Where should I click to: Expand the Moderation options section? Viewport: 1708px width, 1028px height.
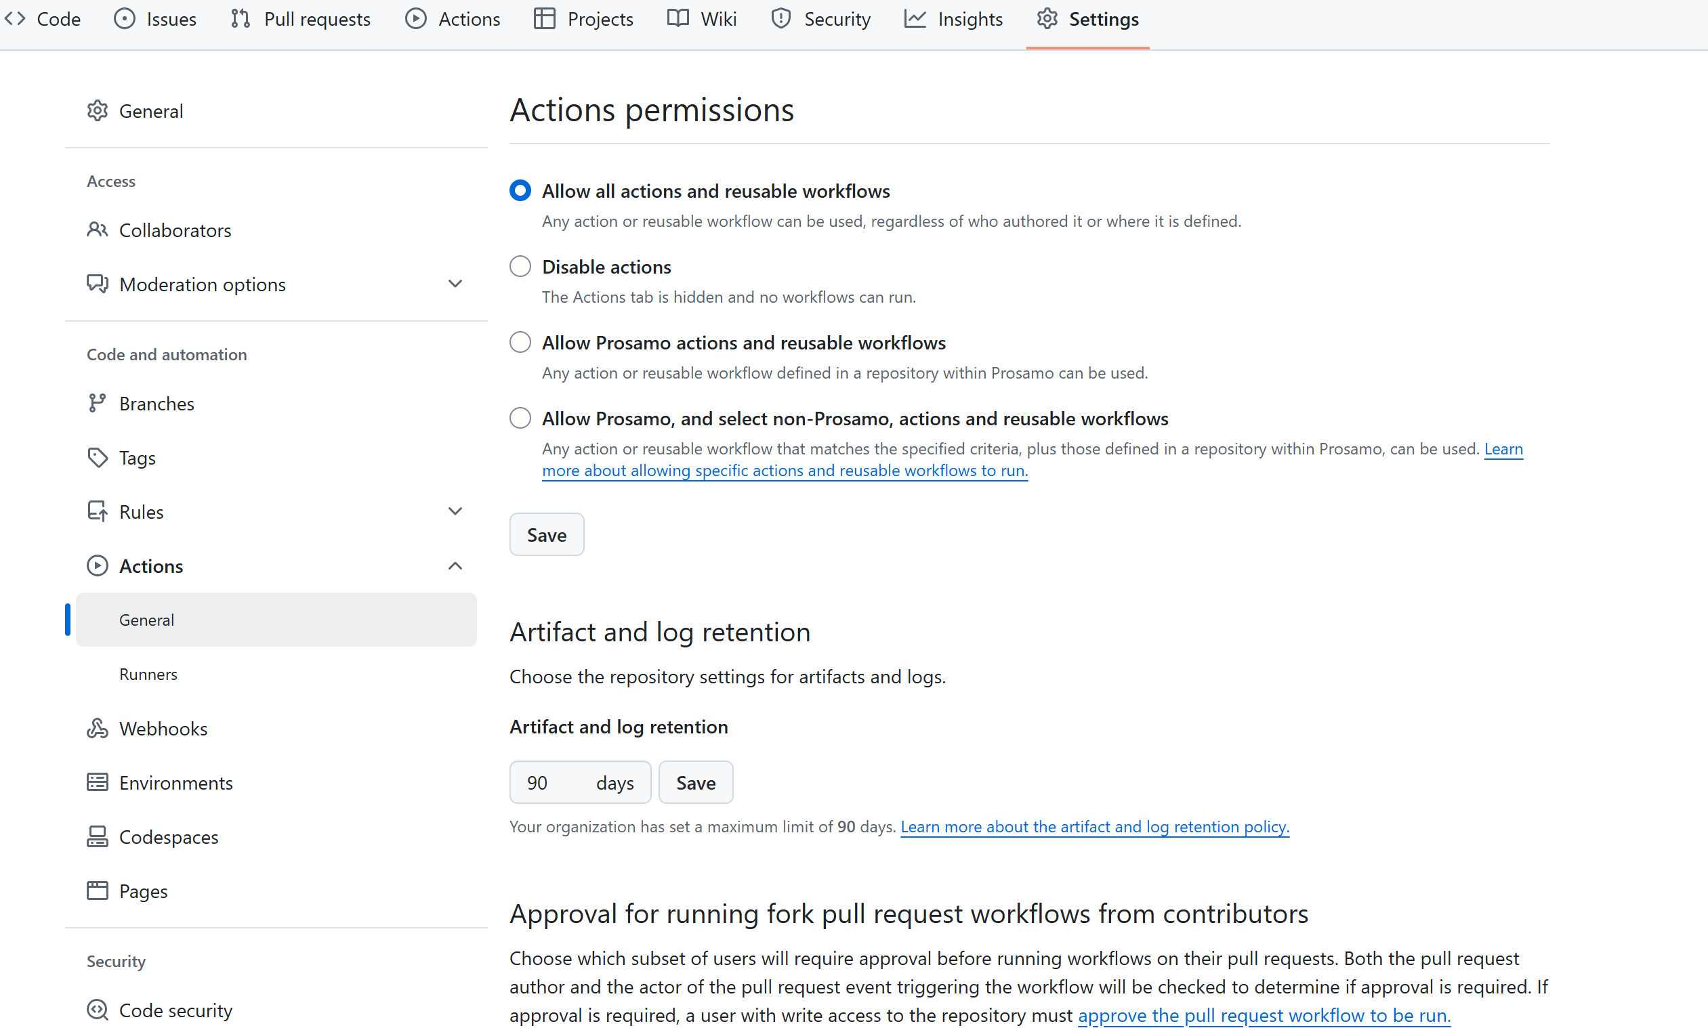pyautogui.click(x=455, y=284)
